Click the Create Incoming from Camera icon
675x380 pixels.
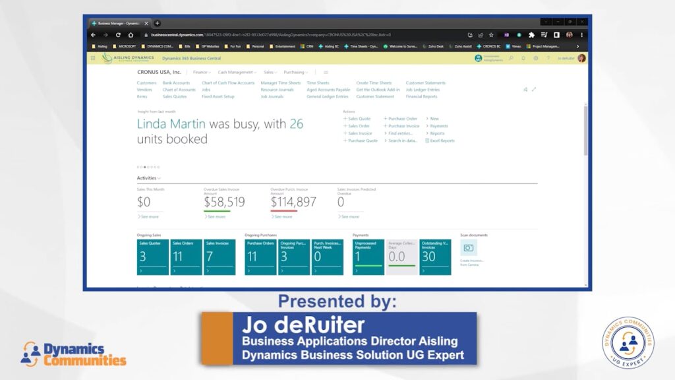pos(469,248)
